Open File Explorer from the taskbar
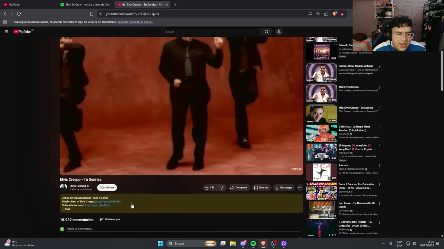The image size is (444, 249). point(233,243)
